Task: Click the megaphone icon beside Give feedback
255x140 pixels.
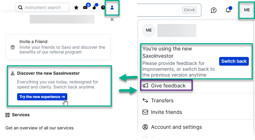Action: coord(145,86)
